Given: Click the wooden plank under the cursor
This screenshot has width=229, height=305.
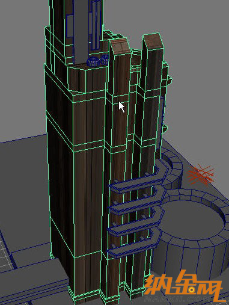Looking at the screenshot, I should [x=120, y=112].
